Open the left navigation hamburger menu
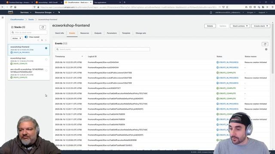 [3, 18]
